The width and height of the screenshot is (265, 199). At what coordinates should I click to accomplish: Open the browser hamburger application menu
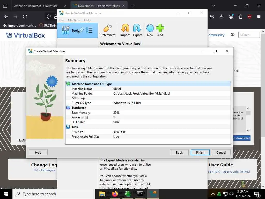pos(259,17)
